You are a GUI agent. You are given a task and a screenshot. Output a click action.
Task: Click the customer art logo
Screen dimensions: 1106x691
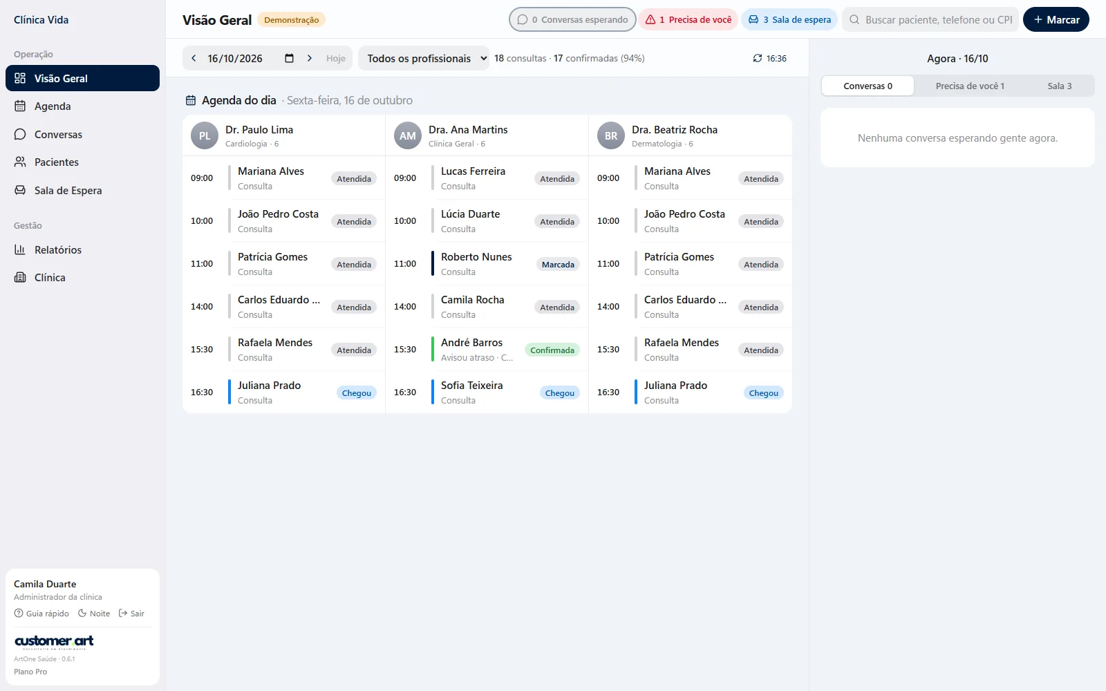[54, 641]
